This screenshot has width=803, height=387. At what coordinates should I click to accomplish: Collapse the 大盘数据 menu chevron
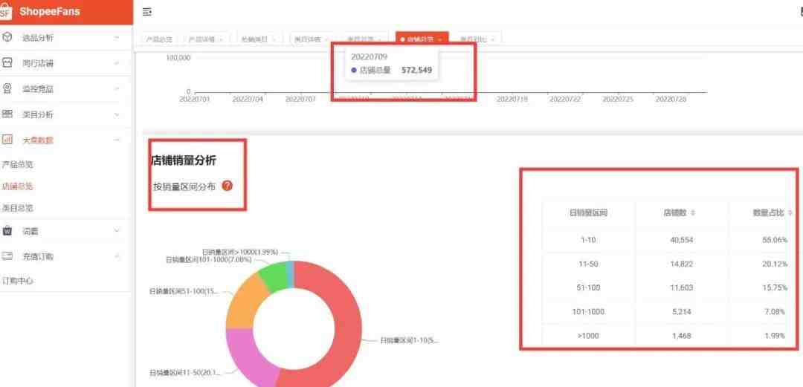pyautogui.click(x=117, y=140)
